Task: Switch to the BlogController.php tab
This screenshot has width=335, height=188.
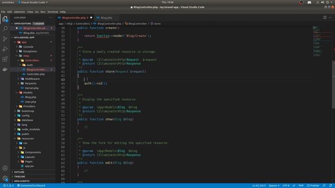Action: (x=75, y=18)
